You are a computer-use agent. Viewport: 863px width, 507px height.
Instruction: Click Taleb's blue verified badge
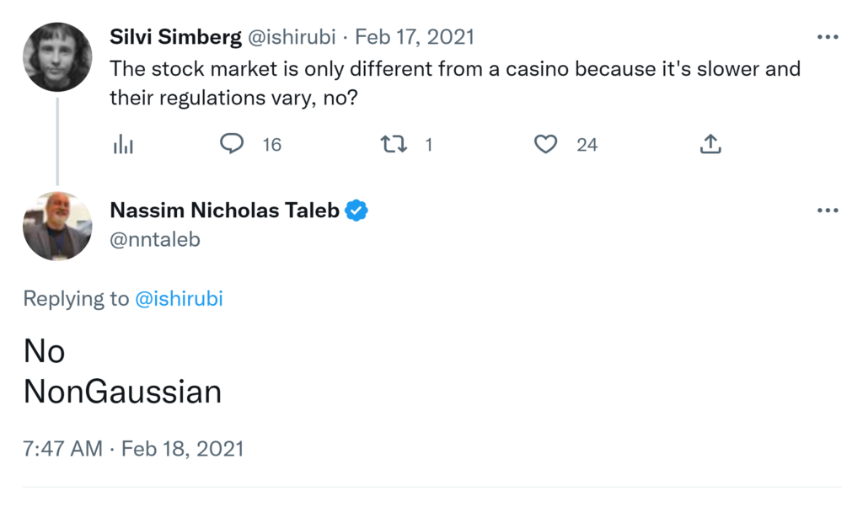coord(357,211)
